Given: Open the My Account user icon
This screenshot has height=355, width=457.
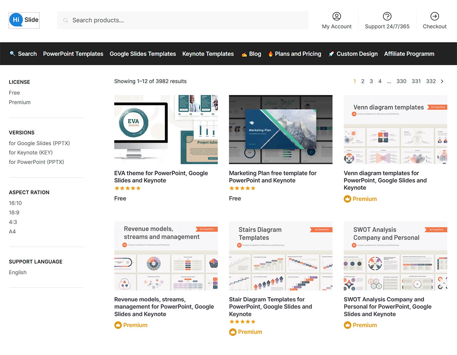Looking at the screenshot, I should (x=337, y=16).
